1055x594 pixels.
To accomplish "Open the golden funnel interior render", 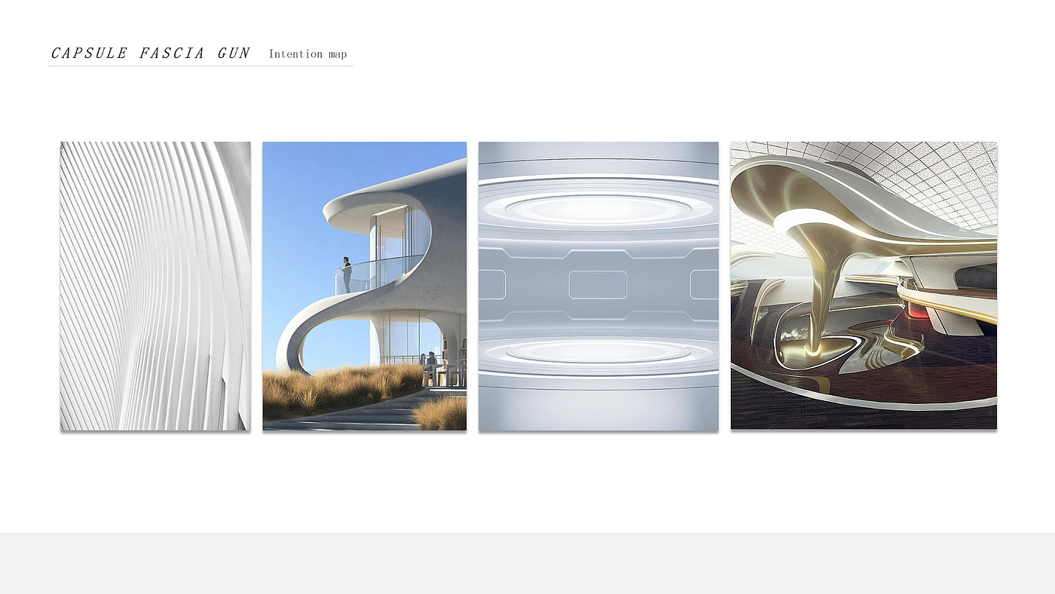I will (x=864, y=286).
